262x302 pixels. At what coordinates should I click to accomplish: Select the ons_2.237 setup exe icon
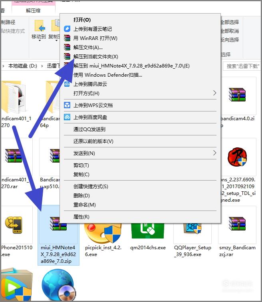pos(237,157)
